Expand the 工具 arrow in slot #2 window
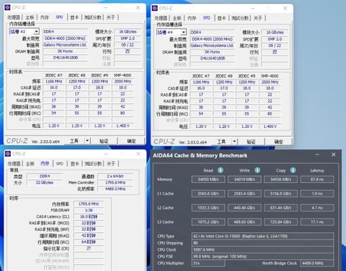Screen dimensions: 346x271 tap(88, 141)
